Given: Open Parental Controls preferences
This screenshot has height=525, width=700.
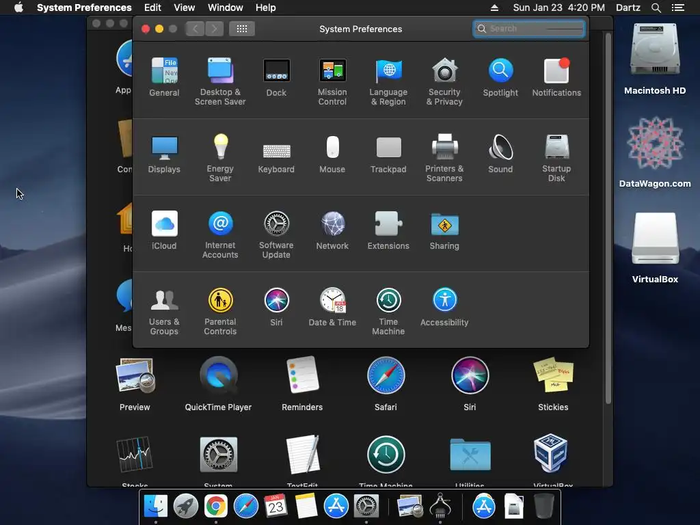Looking at the screenshot, I should click(x=220, y=311).
